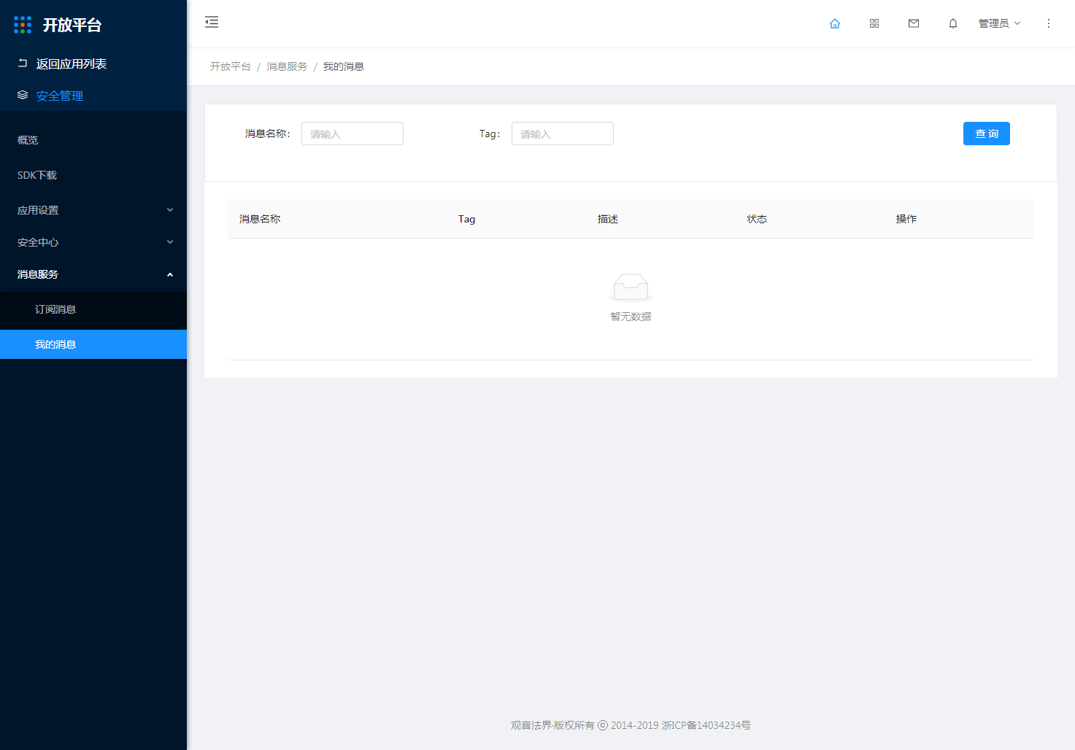Open the 管理员 user dropdown
The height and width of the screenshot is (750, 1075).
(x=999, y=23)
